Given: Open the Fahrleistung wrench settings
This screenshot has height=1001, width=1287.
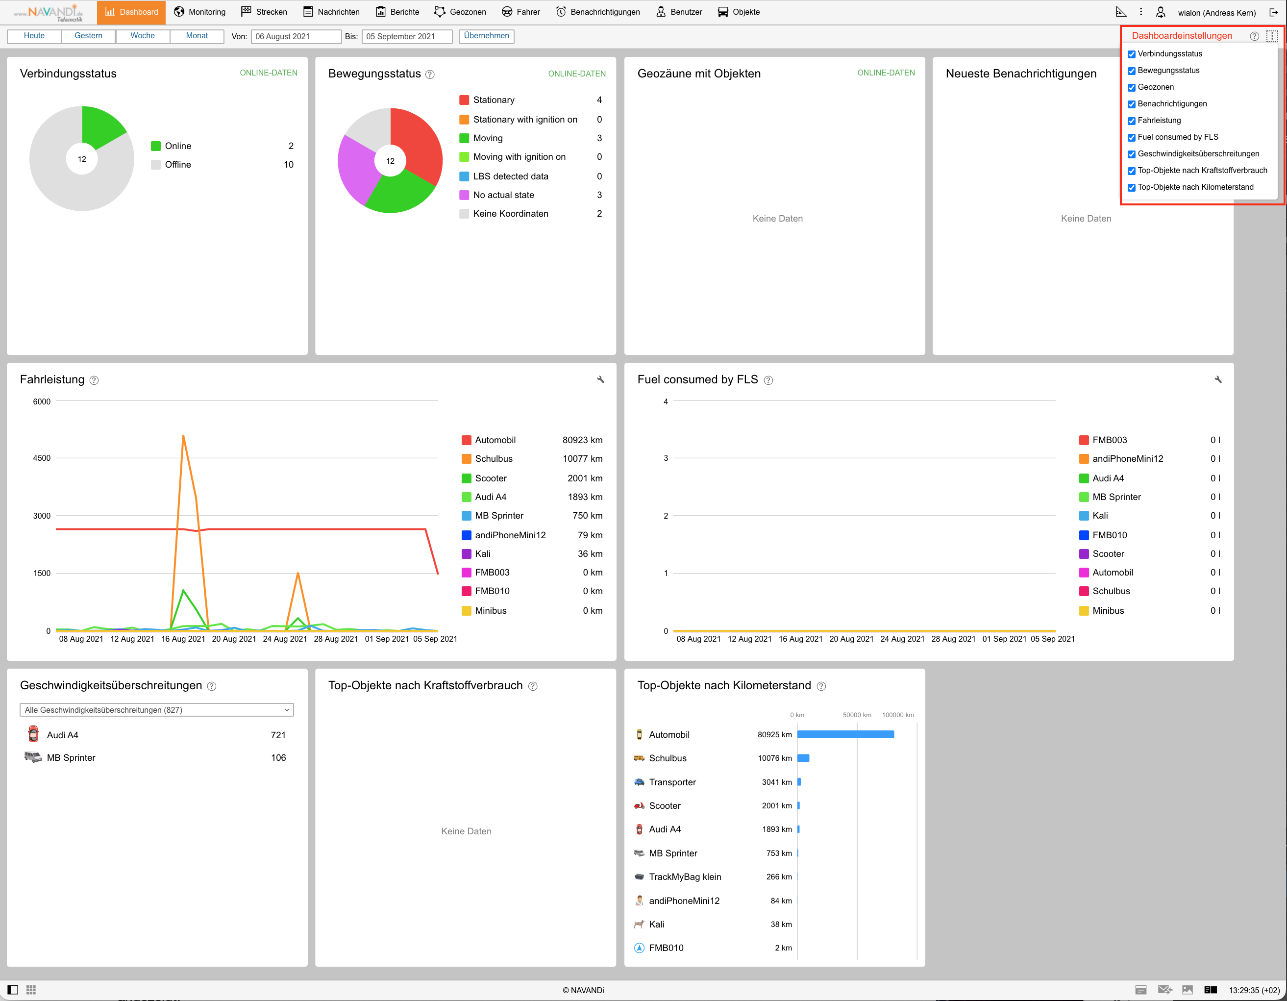Looking at the screenshot, I should pyautogui.click(x=600, y=379).
